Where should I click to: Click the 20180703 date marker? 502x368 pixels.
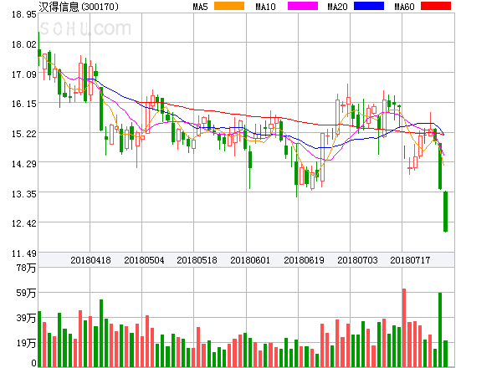coord(357,260)
